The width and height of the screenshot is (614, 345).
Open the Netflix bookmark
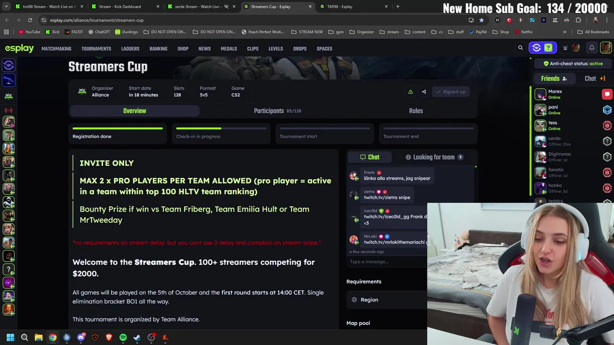click(x=523, y=32)
